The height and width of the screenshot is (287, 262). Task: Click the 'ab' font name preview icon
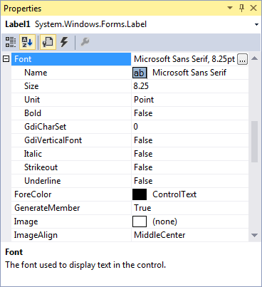140,73
